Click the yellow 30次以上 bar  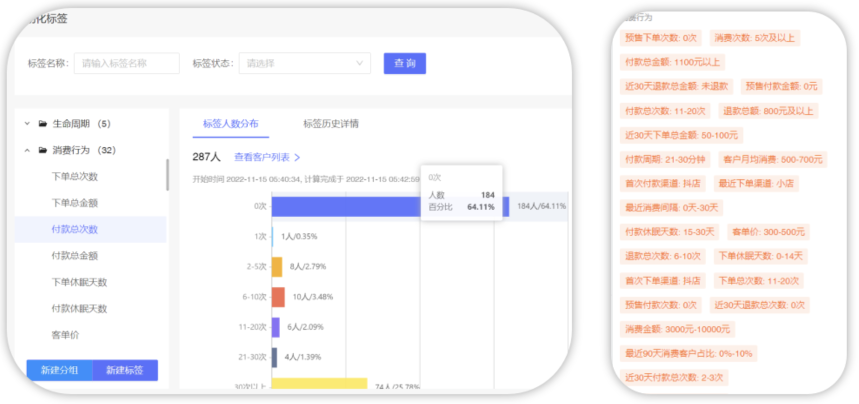point(319,383)
